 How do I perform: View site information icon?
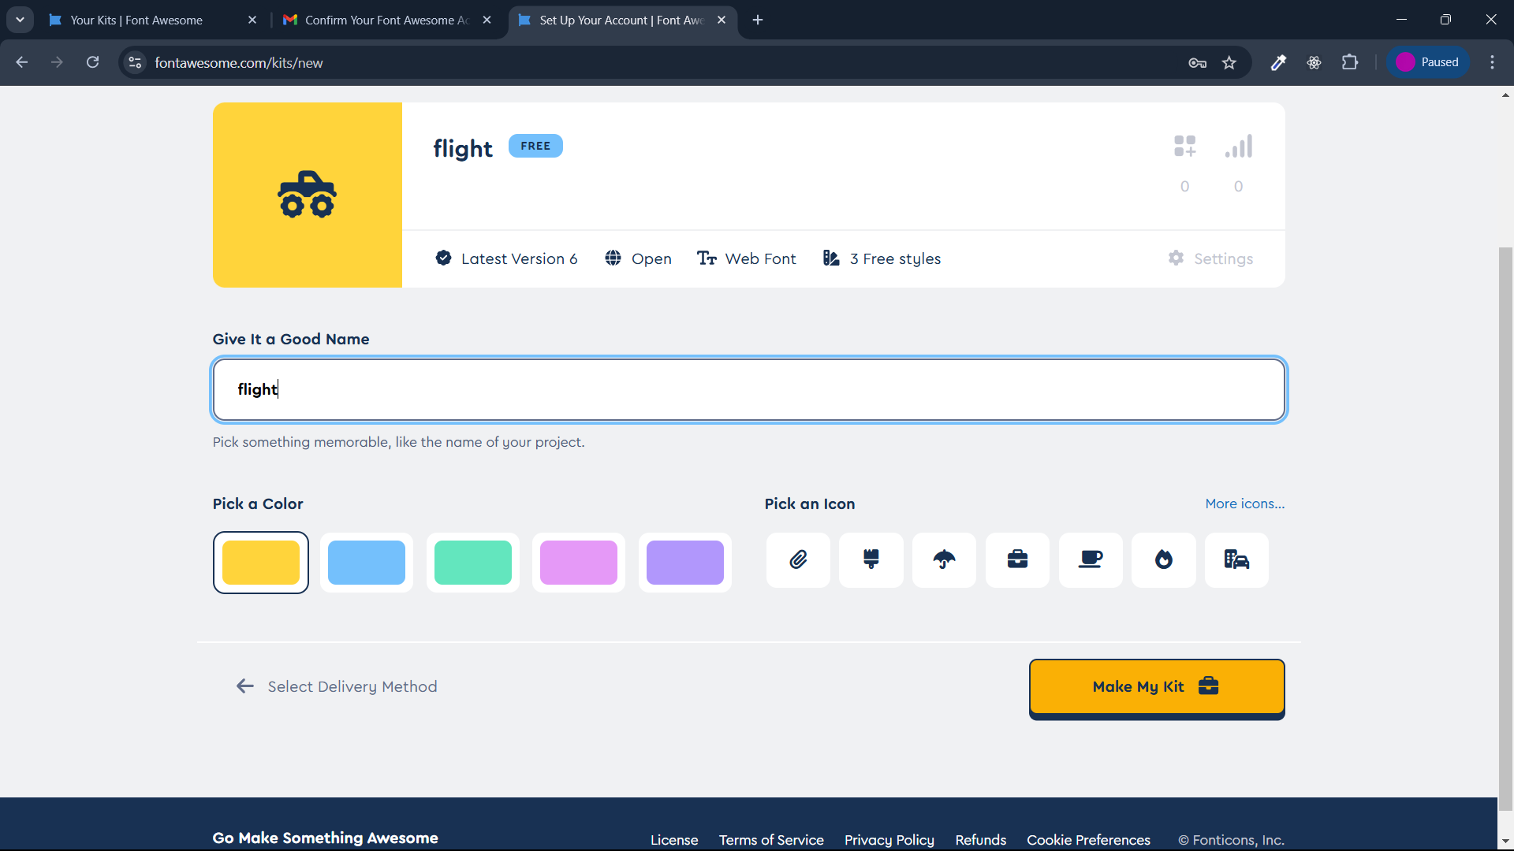[x=136, y=62]
